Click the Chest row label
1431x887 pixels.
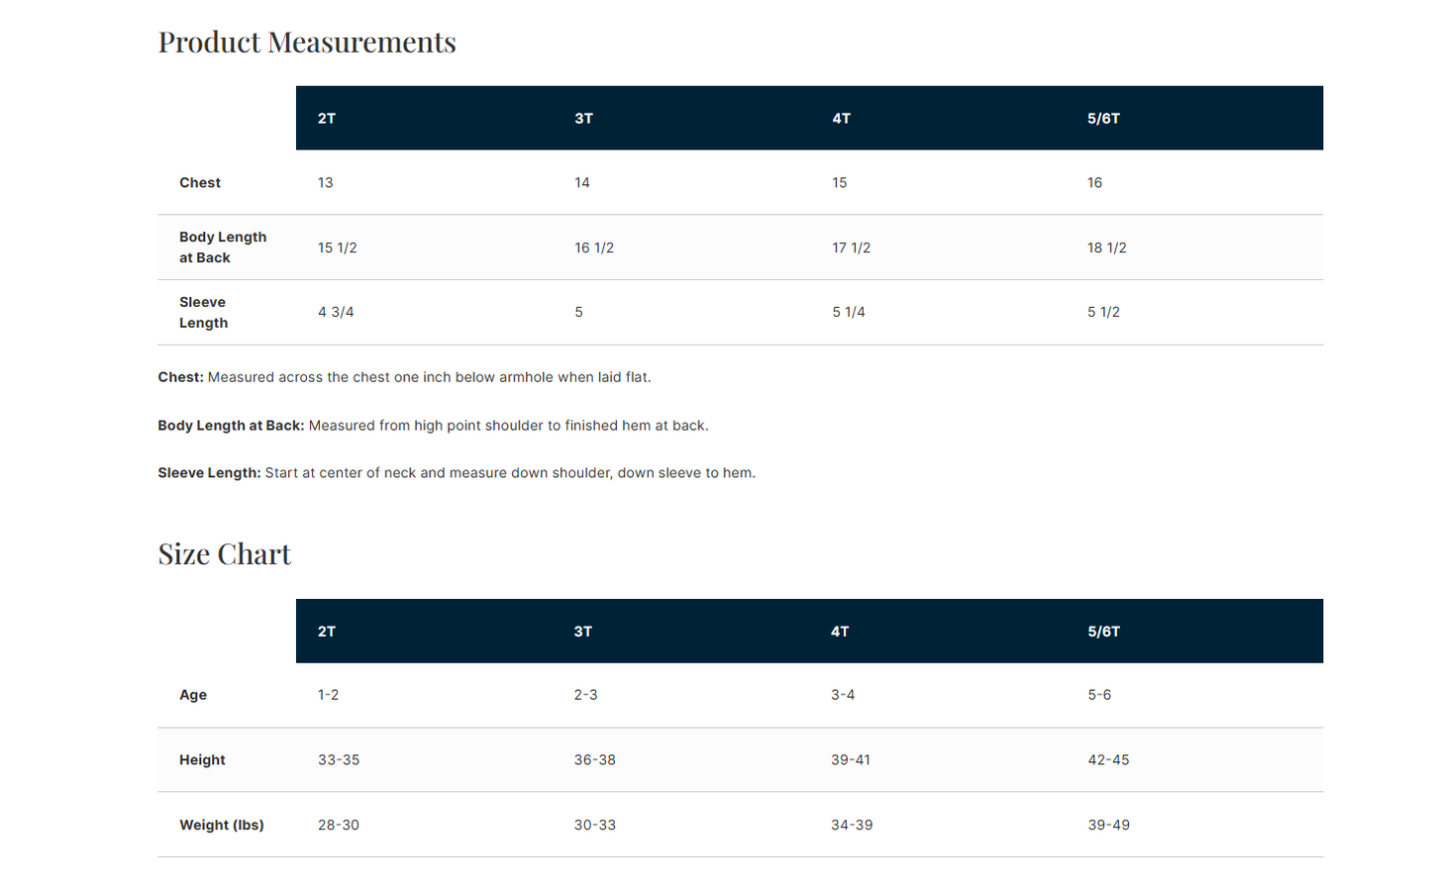200,183
